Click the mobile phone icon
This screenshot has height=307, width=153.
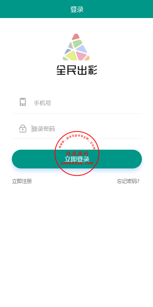click(23, 102)
